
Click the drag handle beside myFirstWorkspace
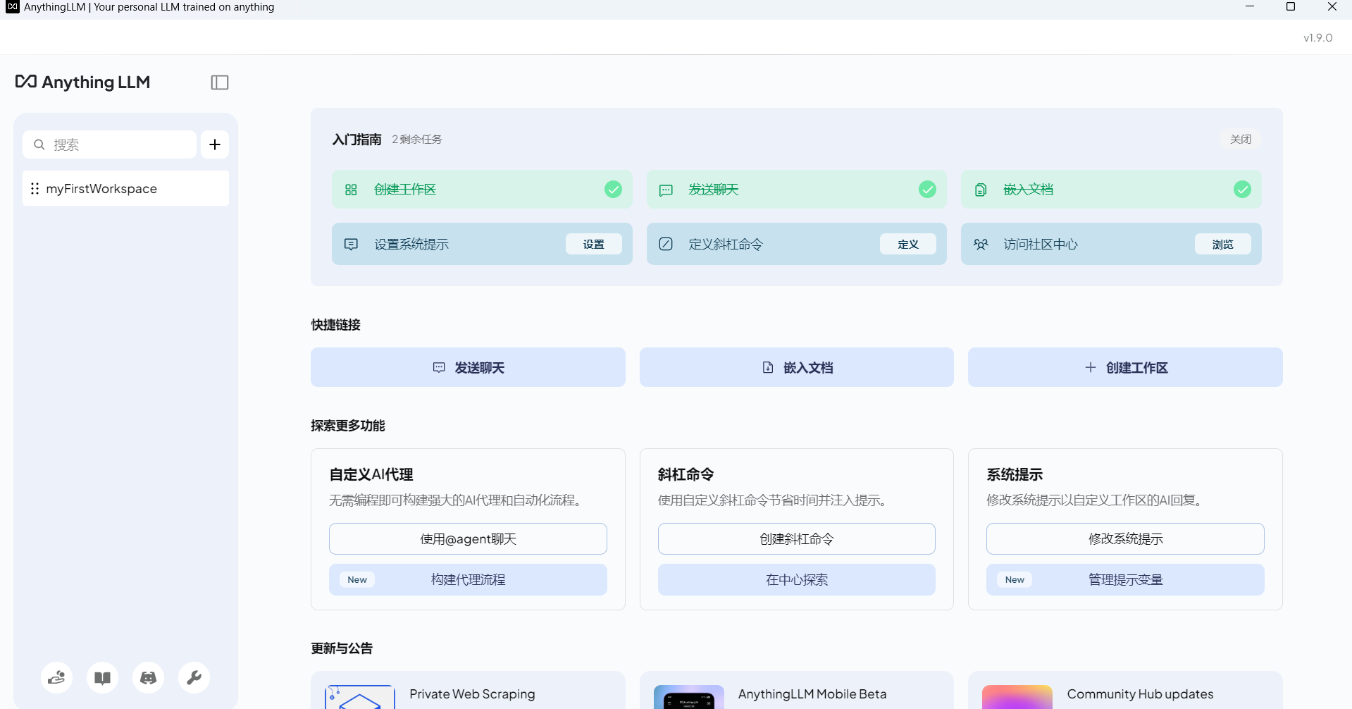pyautogui.click(x=35, y=188)
